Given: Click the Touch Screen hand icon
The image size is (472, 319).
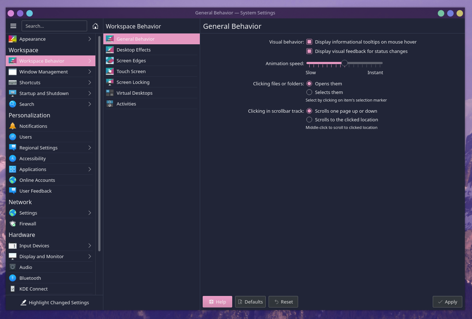Looking at the screenshot, I should click(x=110, y=71).
